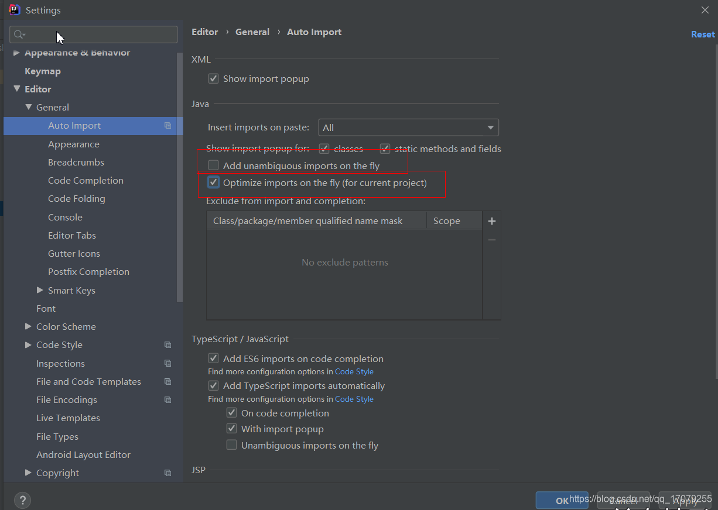Toggle Add TypeScript imports automatically
This screenshot has height=510, width=718.
[x=214, y=386]
